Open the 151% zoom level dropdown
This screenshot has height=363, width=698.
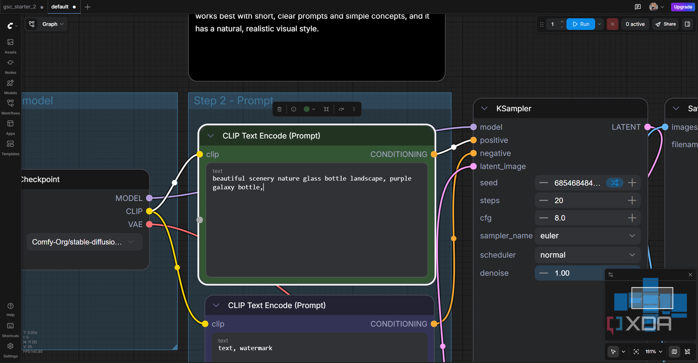coord(654,352)
